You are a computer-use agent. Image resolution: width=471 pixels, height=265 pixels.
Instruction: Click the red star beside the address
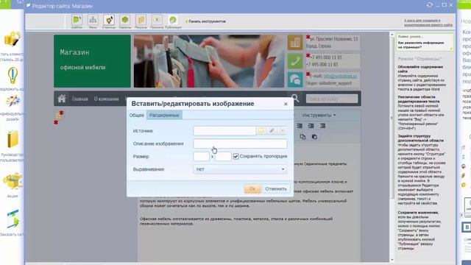[308, 38]
